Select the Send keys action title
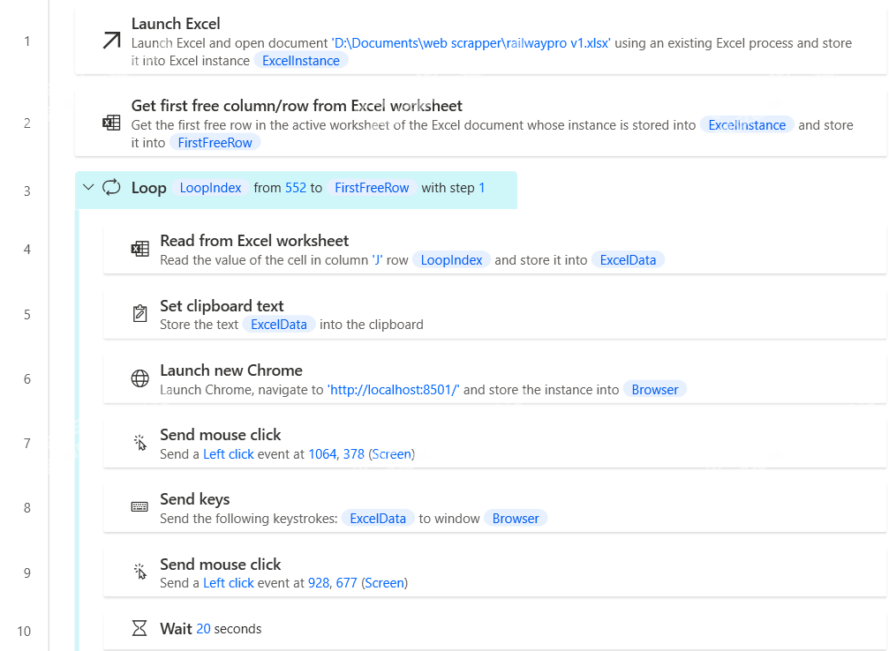 195,499
